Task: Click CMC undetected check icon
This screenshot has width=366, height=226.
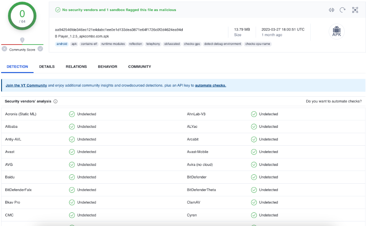Action: (72, 215)
